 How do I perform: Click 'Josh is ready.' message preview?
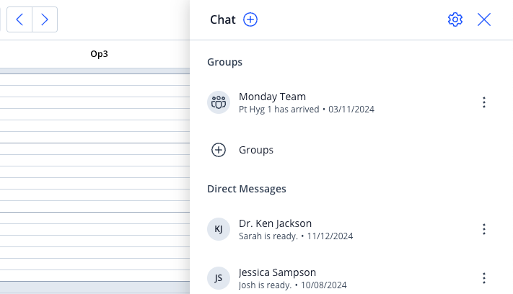[x=265, y=285]
